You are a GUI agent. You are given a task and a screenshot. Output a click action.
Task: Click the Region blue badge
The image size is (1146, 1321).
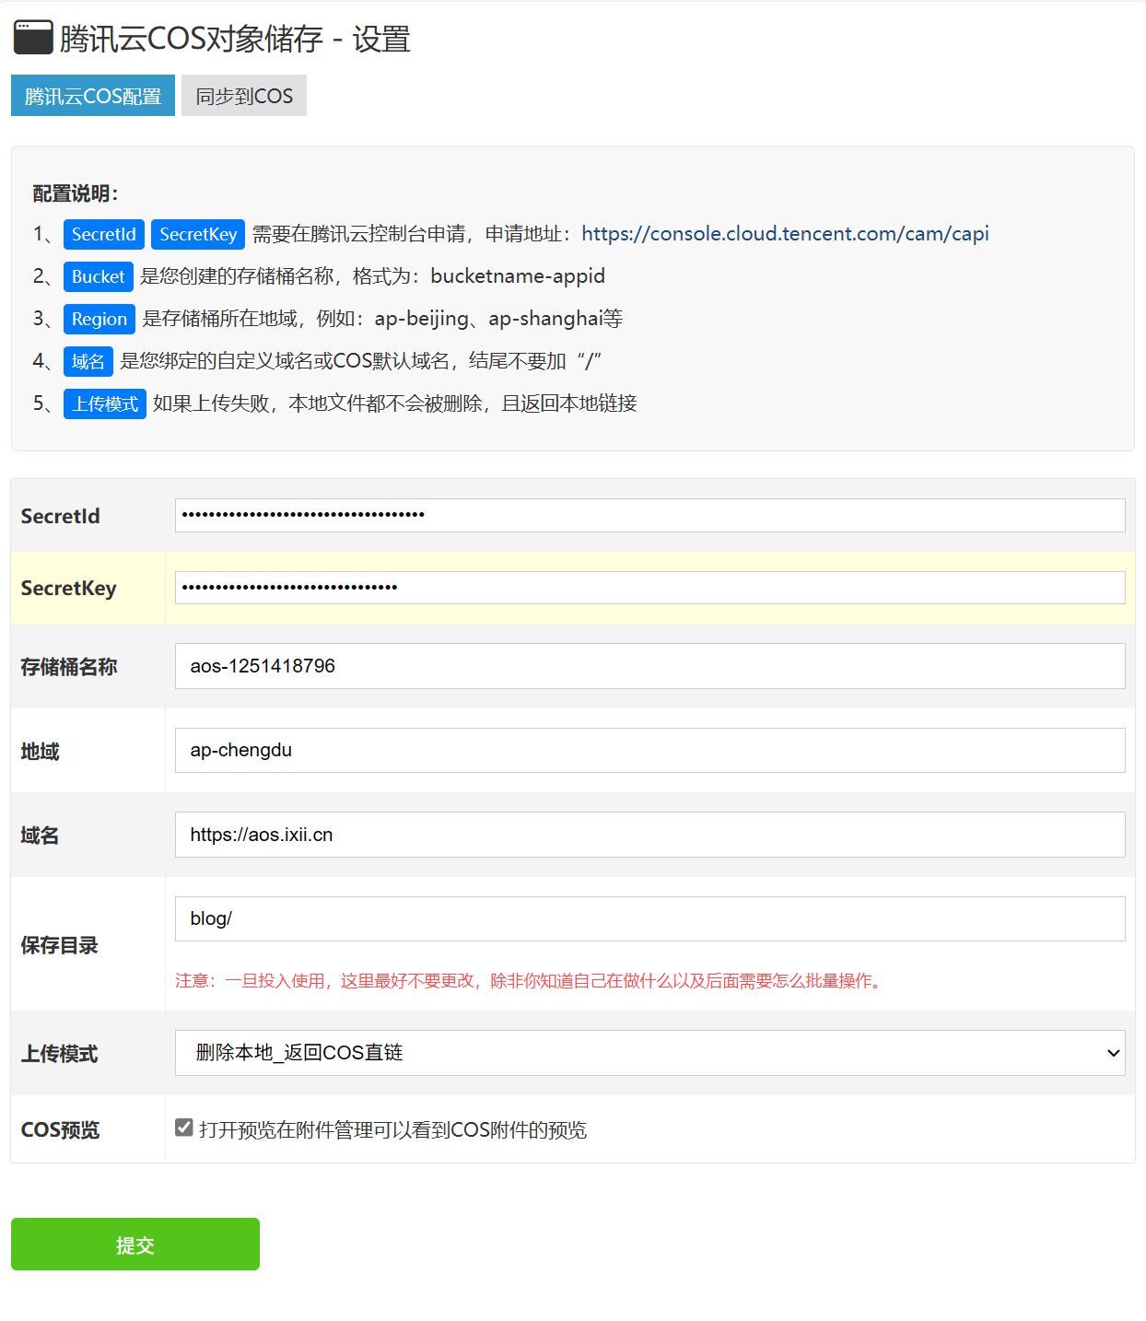[x=99, y=319]
